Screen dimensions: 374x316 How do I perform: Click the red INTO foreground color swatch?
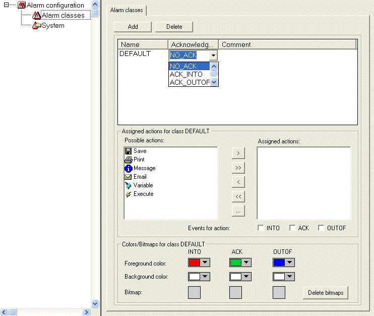[x=194, y=262]
